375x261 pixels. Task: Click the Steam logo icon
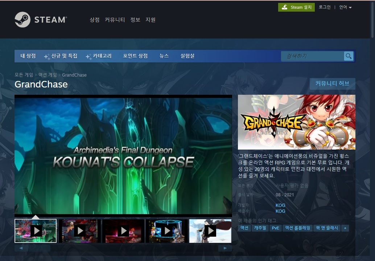(22, 20)
